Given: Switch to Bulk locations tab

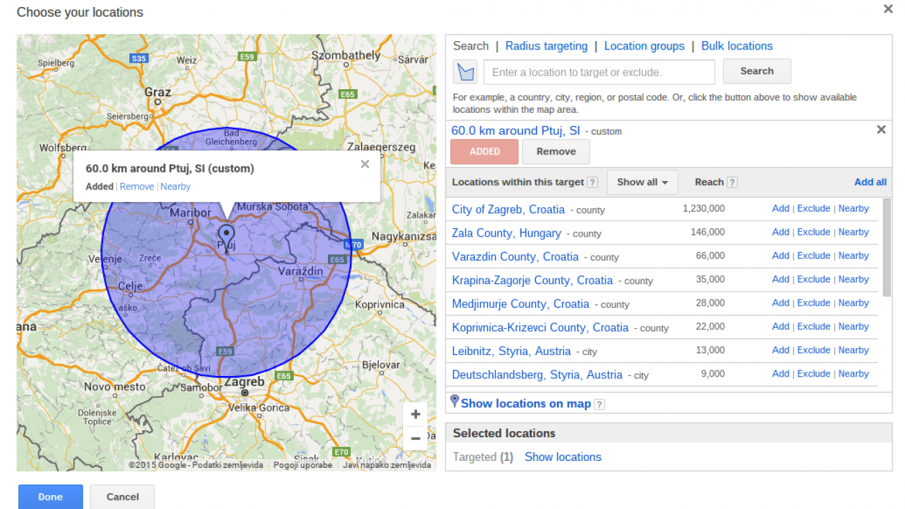Looking at the screenshot, I should point(737,46).
